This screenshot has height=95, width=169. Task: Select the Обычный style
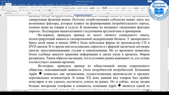[x=67, y=9]
